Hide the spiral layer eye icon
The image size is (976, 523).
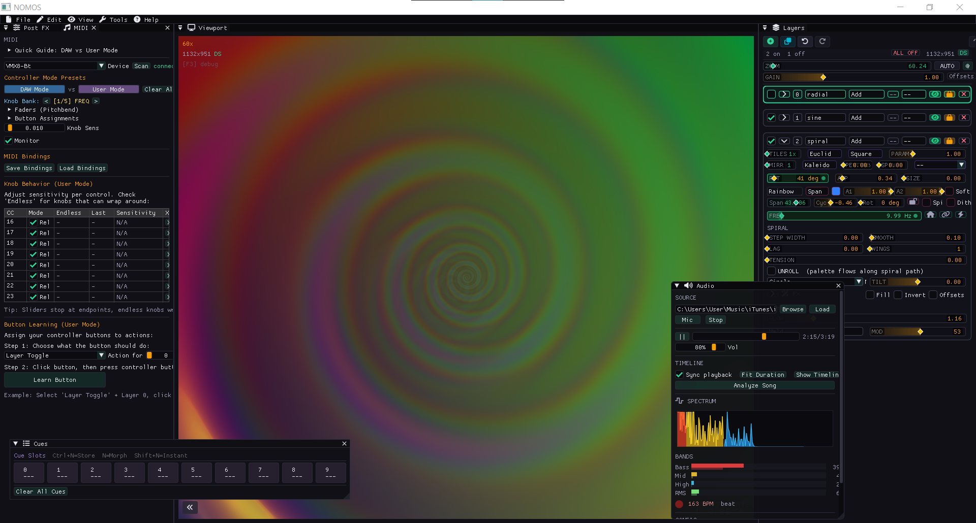click(x=935, y=141)
